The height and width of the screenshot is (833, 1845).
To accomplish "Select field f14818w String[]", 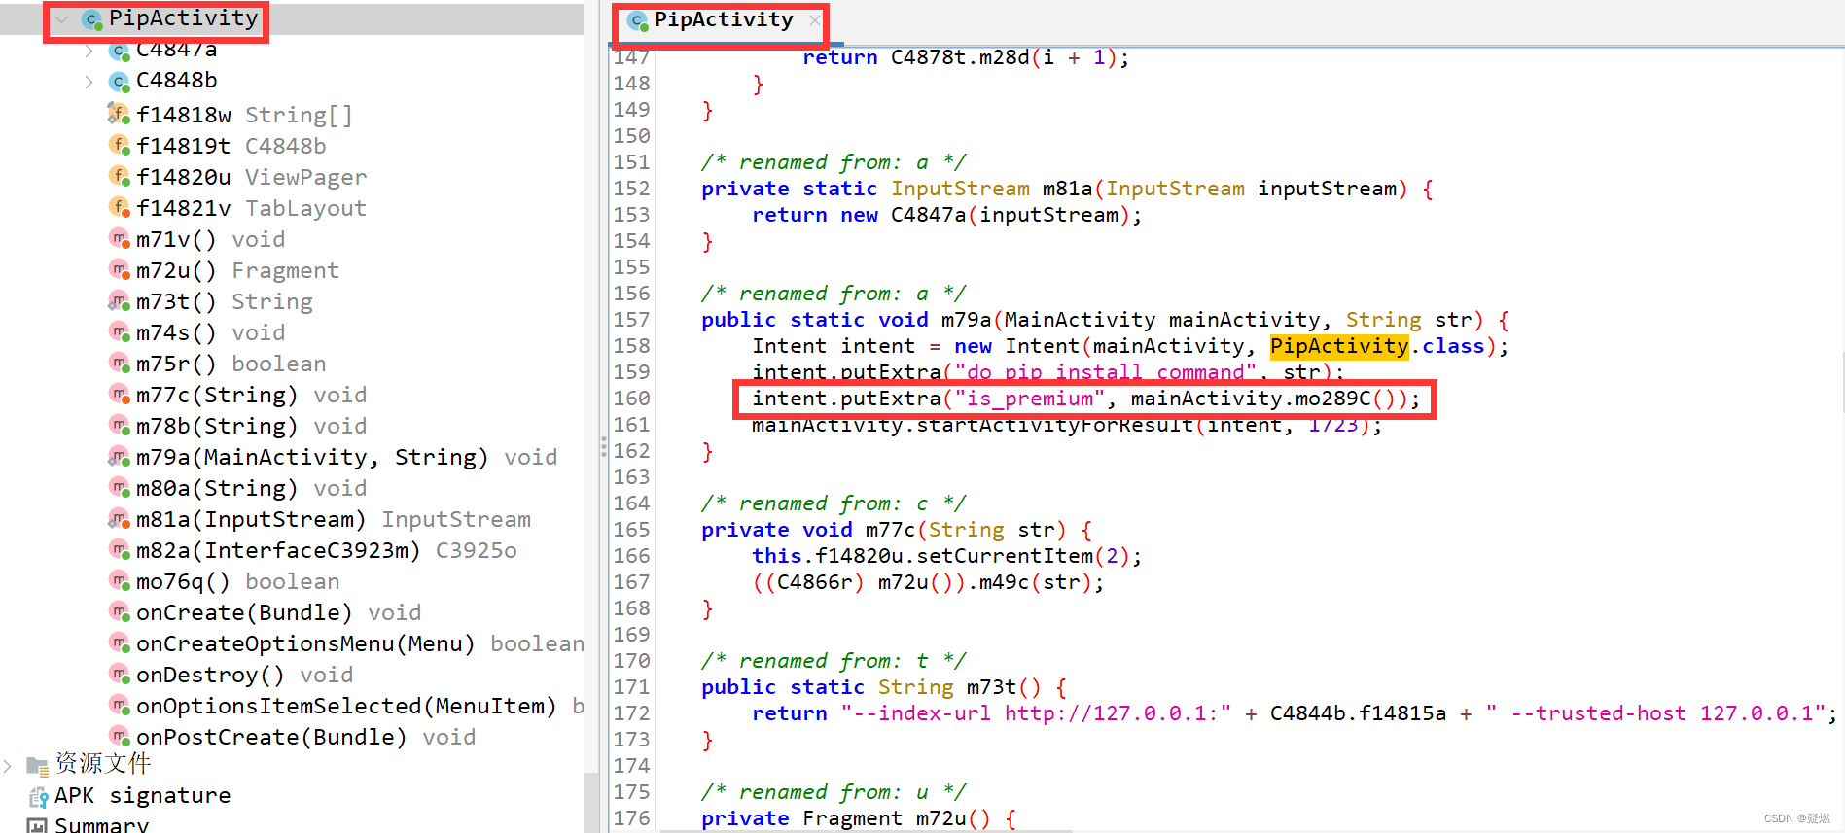I will [x=244, y=115].
